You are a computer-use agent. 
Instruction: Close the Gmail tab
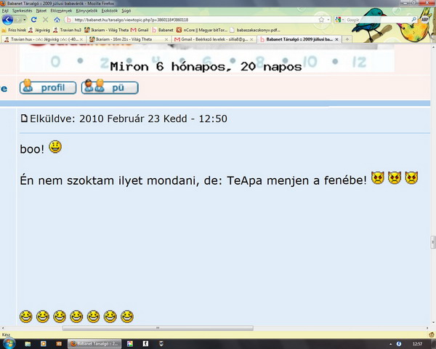point(251,39)
